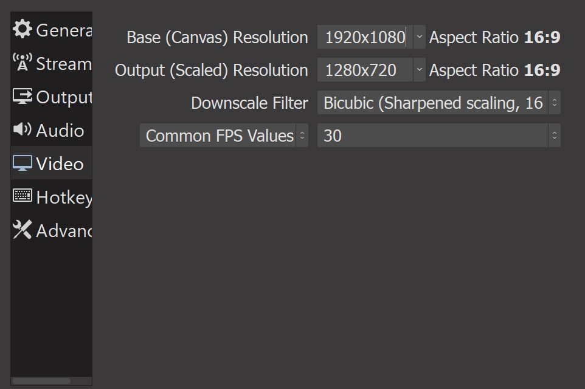Click the Hotkeys keyboard icon

click(x=22, y=196)
